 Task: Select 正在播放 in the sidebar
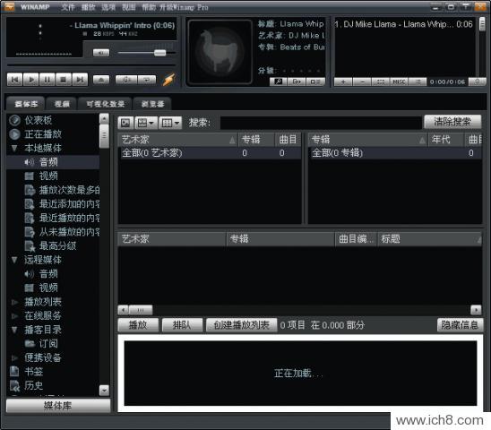[x=43, y=134]
